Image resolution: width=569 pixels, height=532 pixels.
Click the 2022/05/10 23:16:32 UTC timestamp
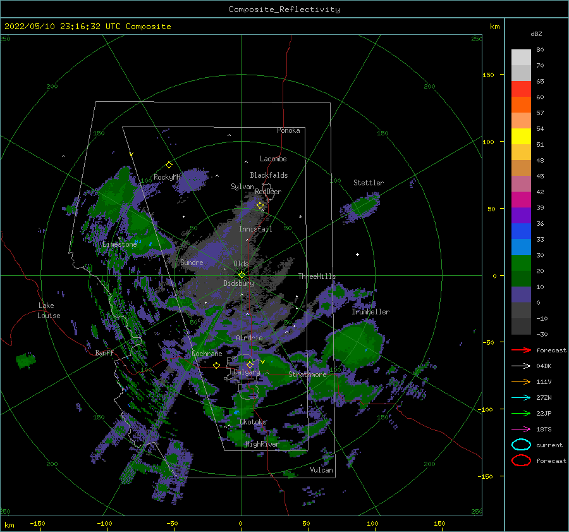coord(62,27)
